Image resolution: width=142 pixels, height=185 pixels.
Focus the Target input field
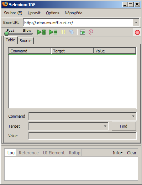(65, 126)
